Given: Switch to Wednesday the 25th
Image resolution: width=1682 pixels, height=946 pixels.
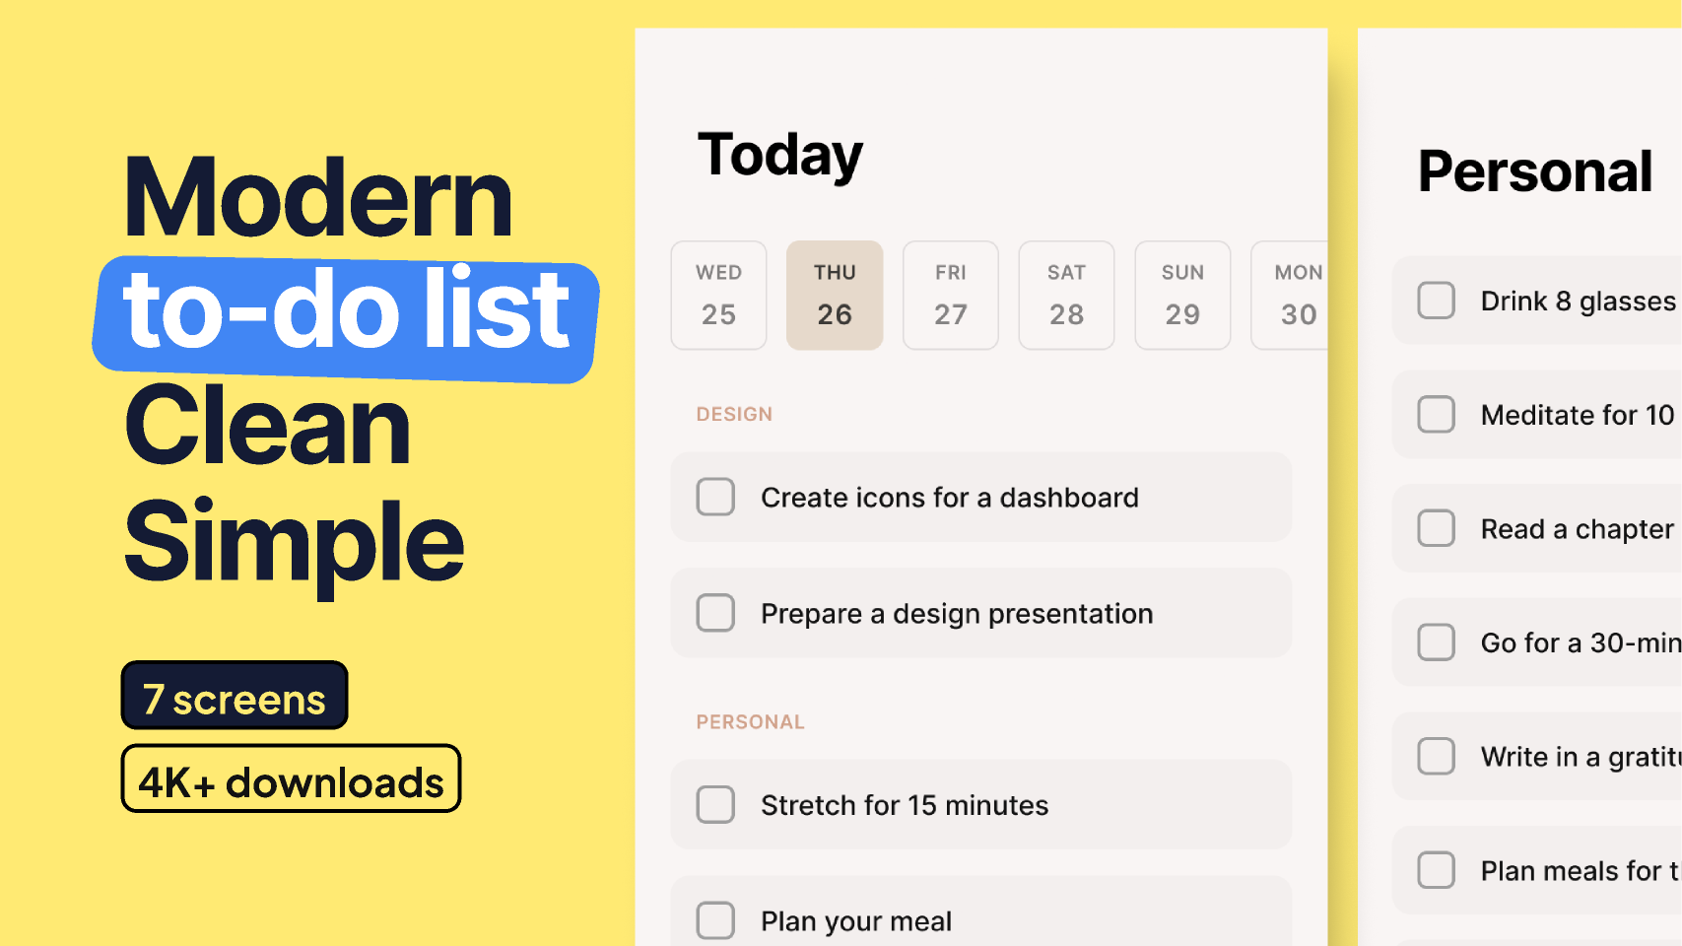Looking at the screenshot, I should click(718, 295).
